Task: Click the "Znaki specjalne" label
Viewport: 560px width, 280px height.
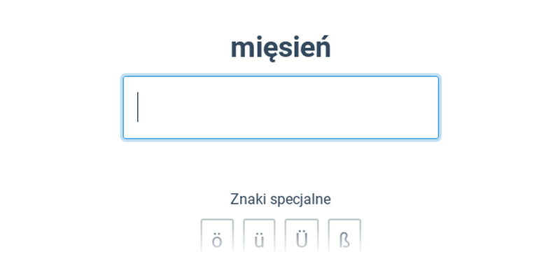Action: tap(281, 199)
